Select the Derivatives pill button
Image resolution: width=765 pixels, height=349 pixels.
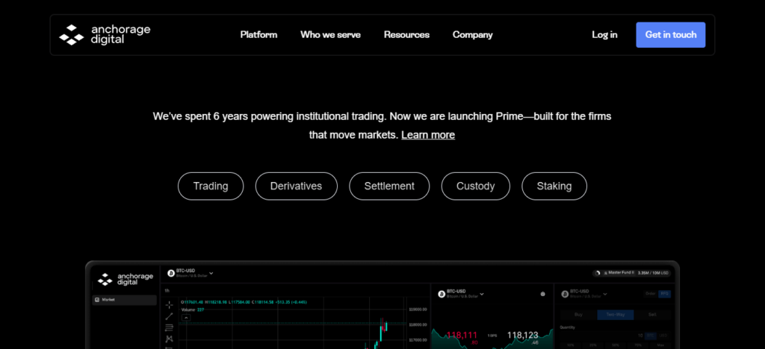click(296, 186)
